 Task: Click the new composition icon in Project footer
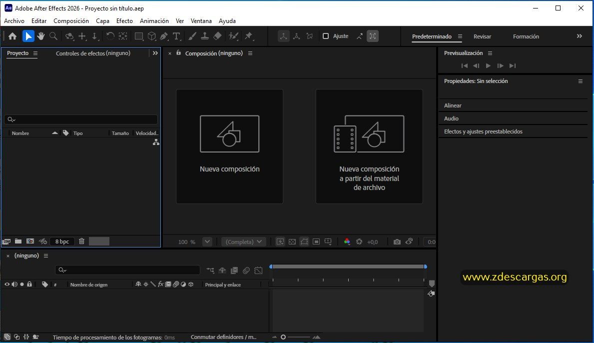pyautogui.click(x=30, y=241)
